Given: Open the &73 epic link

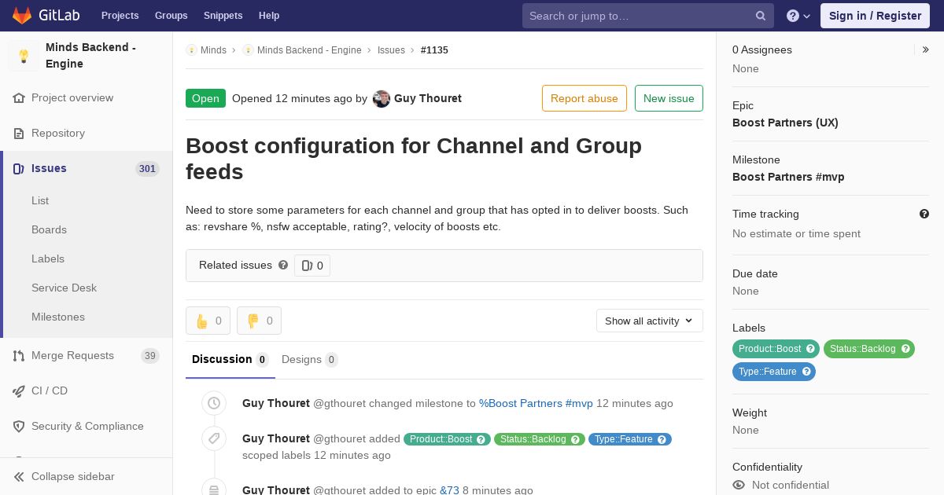Looking at the screenshot, I should [449, 490].
